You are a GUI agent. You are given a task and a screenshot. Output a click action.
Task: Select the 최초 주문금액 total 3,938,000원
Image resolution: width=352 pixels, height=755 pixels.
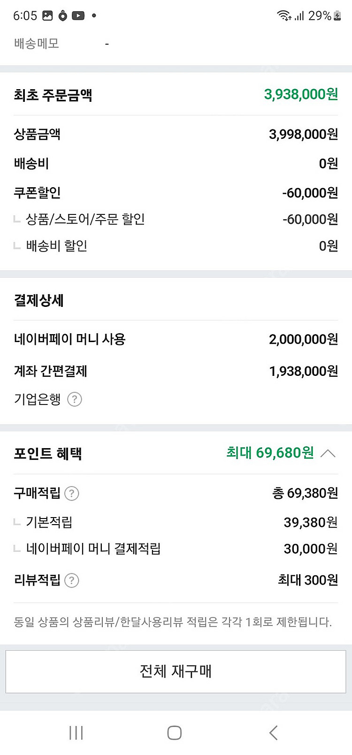click(x=301, y=94)
